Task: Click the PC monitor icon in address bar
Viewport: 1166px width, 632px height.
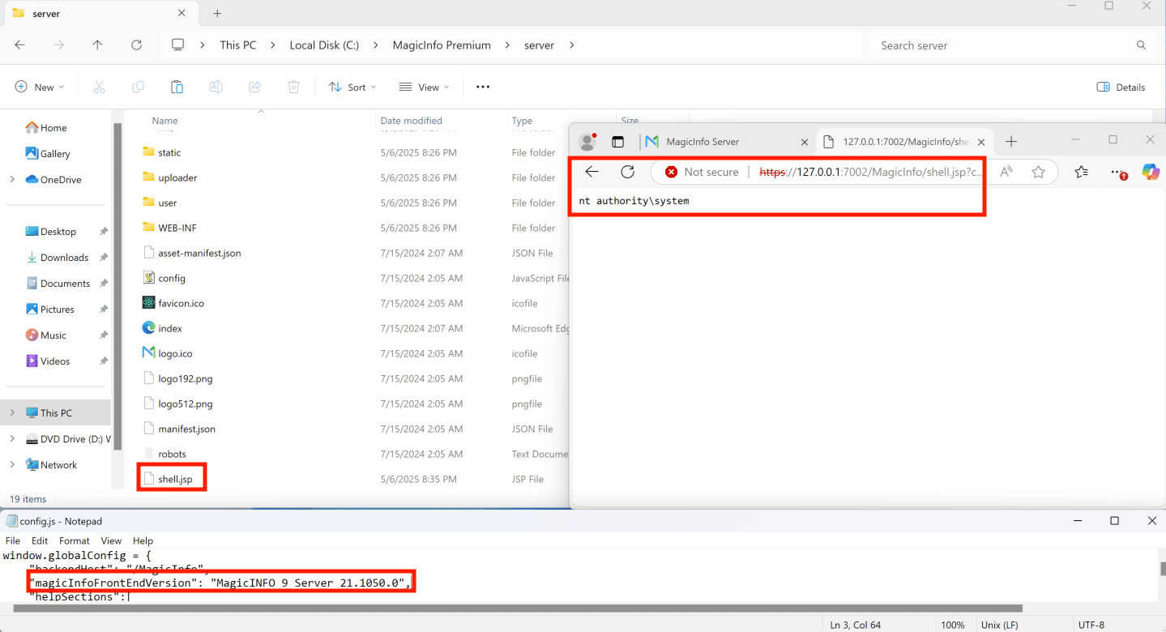Action: [178, 45]
